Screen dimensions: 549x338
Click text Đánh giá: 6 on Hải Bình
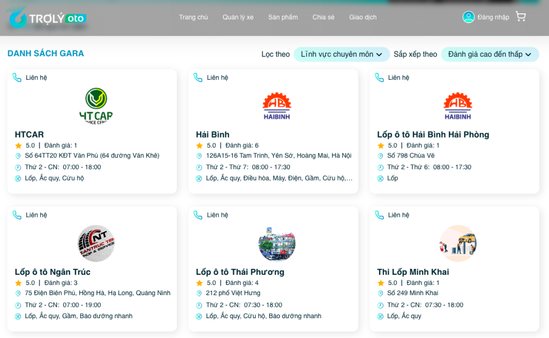click(242, 146)
